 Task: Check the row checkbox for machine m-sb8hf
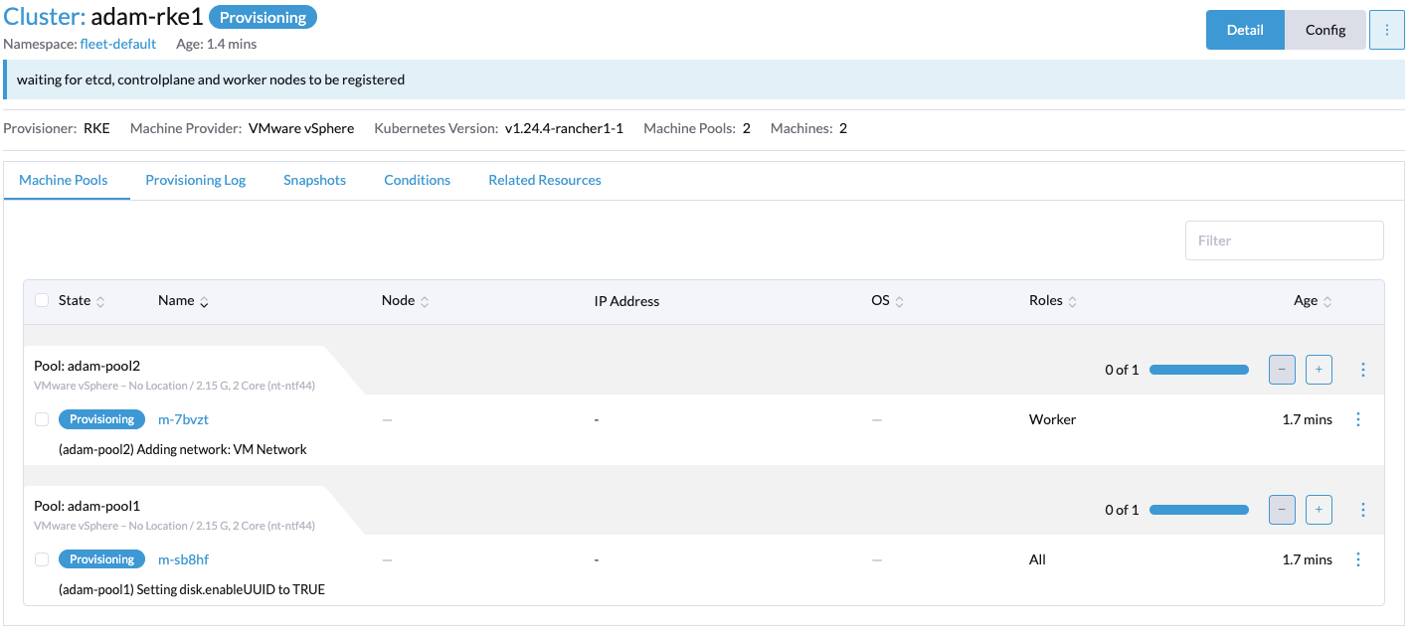point(41,558)
